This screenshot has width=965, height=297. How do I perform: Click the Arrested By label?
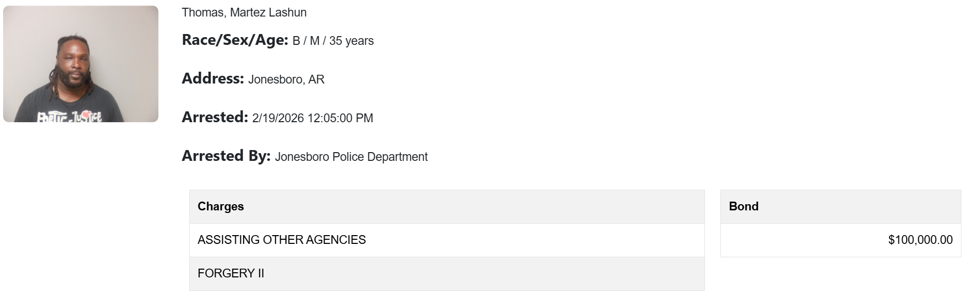[x=226, y=156]
